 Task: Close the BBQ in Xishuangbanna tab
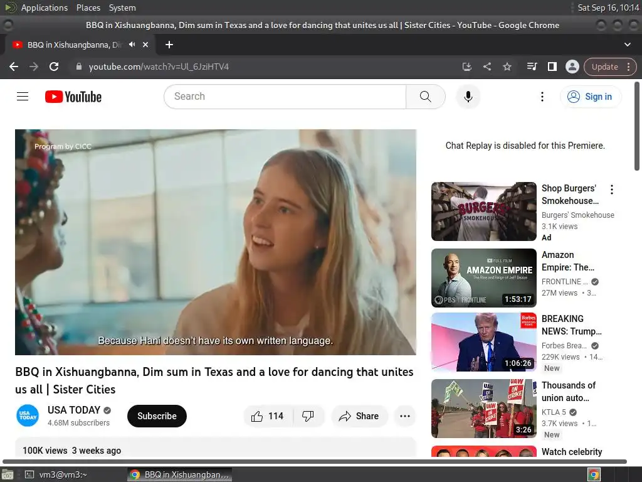point(145,45)
